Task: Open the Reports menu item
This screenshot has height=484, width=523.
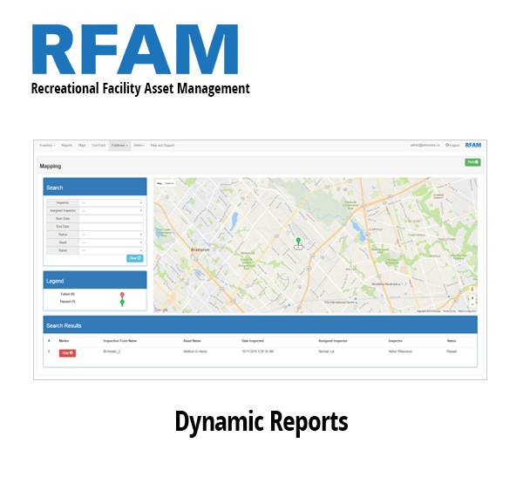Action: (x=67, y=145)
